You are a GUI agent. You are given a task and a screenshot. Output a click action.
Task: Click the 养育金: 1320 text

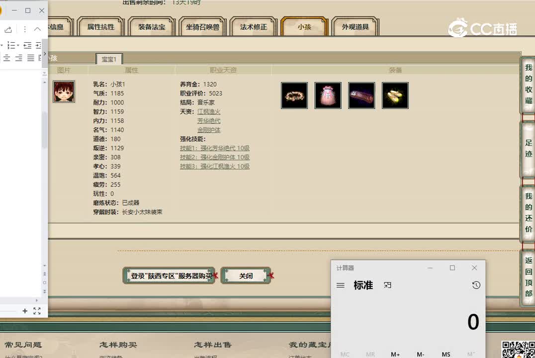pos(198,85)
